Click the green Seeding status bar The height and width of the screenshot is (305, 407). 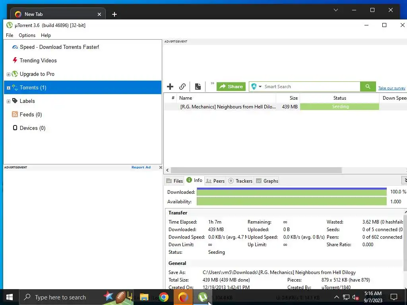[339, 106]
